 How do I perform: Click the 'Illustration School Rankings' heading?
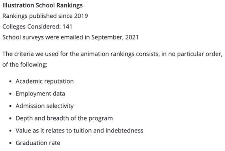(x=43, y=6)
